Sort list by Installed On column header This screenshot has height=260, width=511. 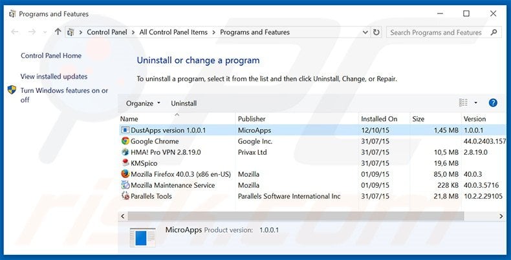(x=384, y=119)
